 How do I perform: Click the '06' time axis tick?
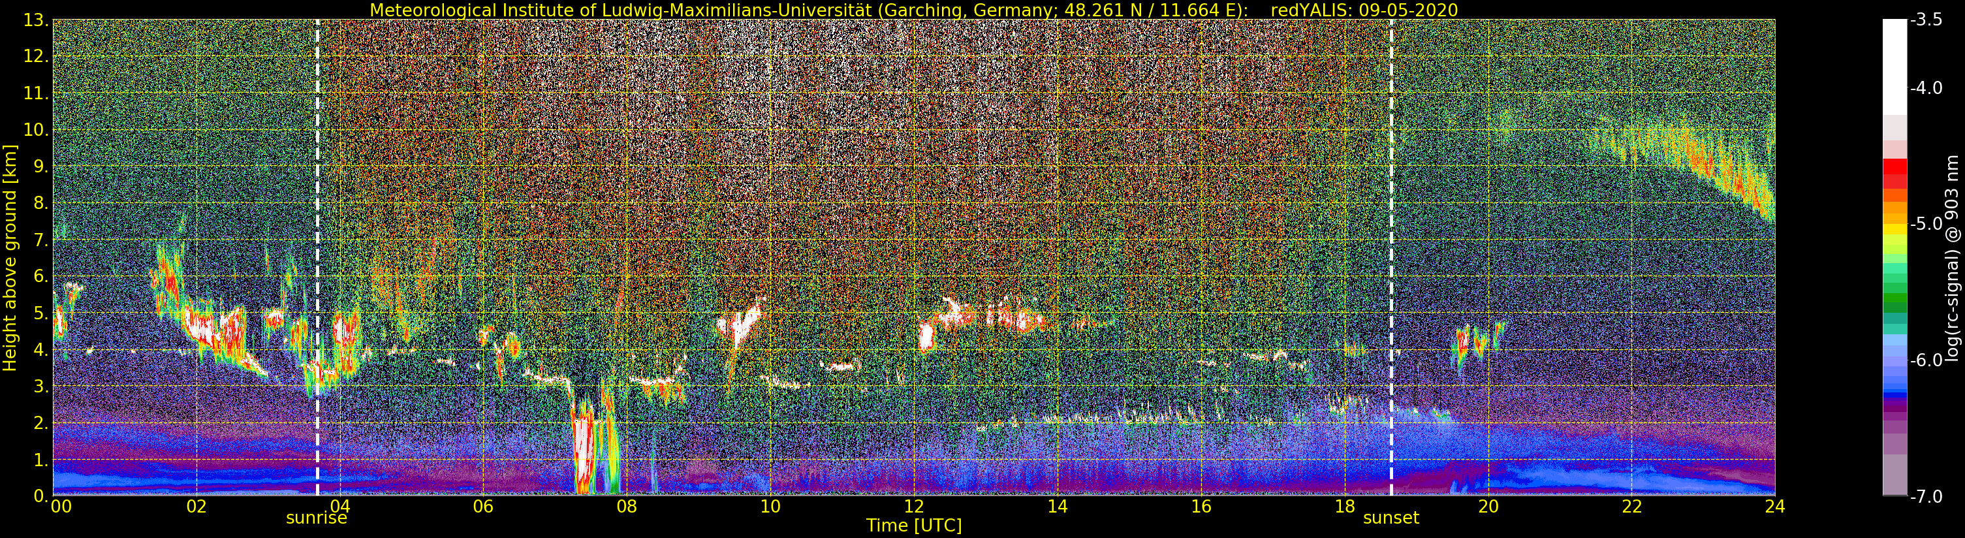pyautogui.click(x=483, y=506)
